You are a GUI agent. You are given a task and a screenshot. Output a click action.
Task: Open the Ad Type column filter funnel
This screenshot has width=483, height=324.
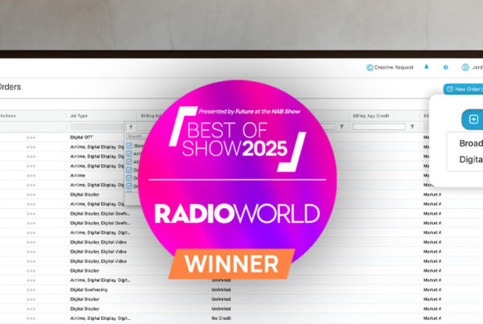(x=131, y=127)
